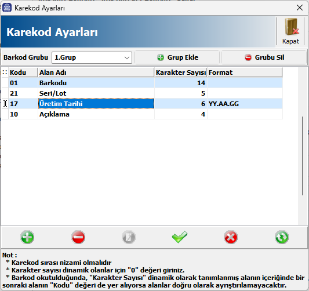Click code cell 21
Image resolution: width=309 pixels, height=291 pixels.
pos(23,93)
